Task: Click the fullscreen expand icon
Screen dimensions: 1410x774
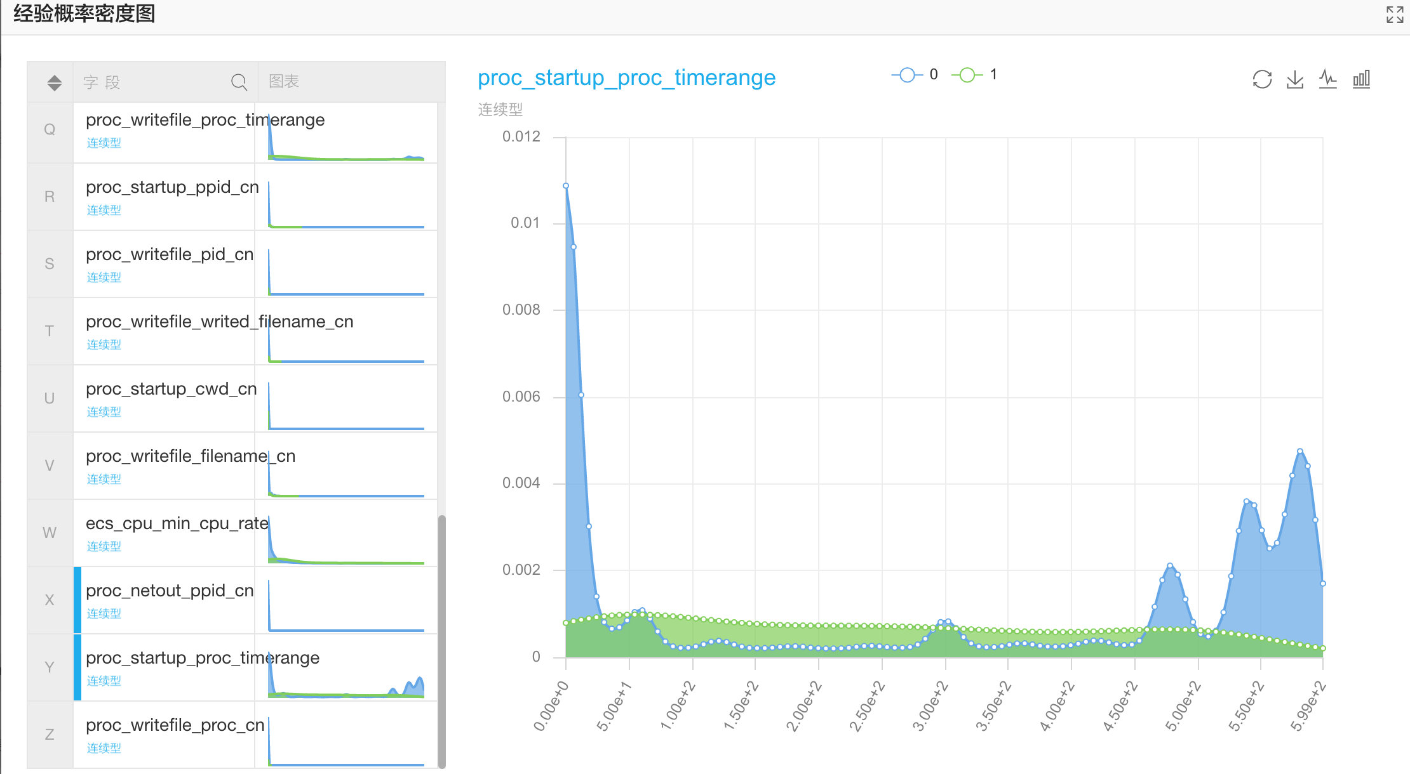Action: (x=1395, y=14)
